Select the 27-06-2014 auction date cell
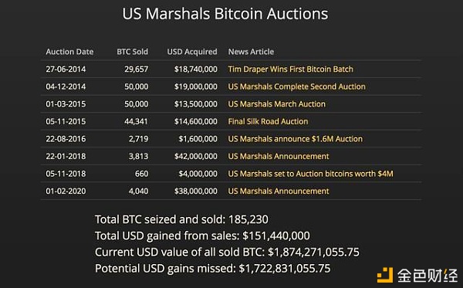 [66, 69]
